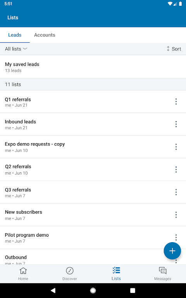
Task: Open overflow menu for Q2 referrals
Action: (x=176, y=169)
